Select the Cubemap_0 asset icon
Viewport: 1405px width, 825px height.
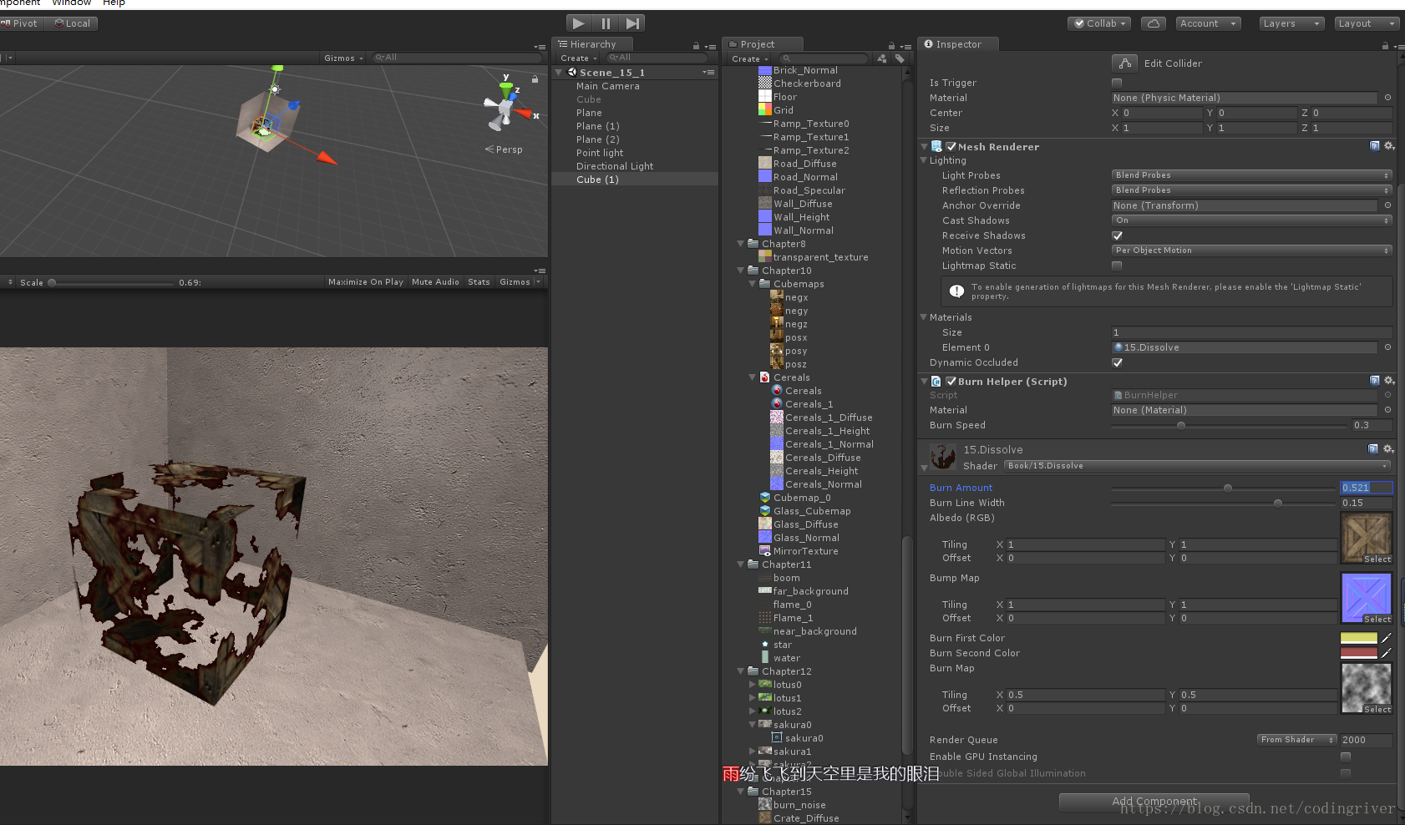764,498
